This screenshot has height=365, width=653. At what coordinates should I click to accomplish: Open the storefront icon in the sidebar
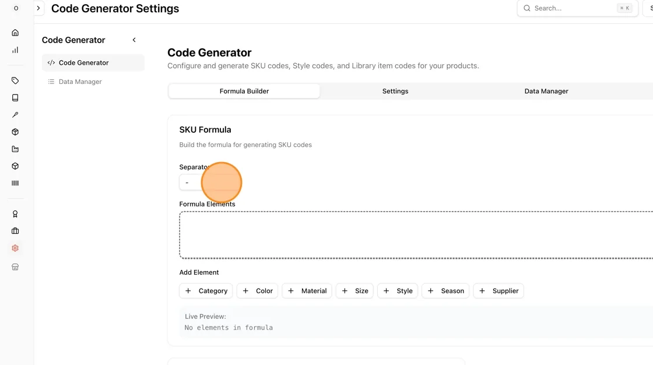tap(15, 266)
